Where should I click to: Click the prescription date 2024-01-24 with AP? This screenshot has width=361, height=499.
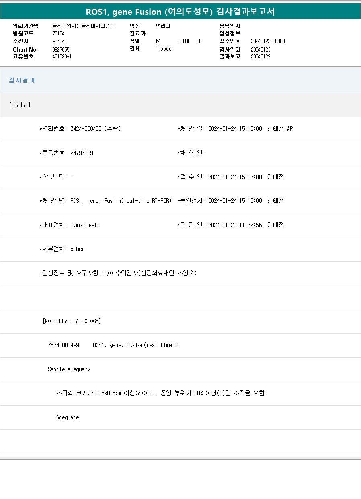250,129
